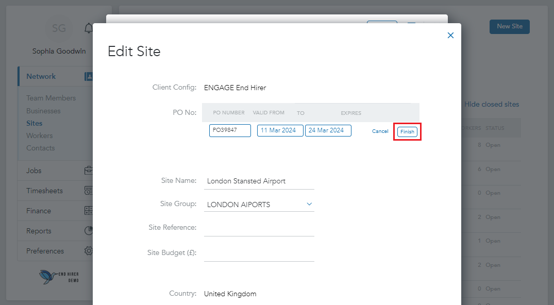Select Sites in the sidebar
This screenshot has width=554, height=305.
35,123
